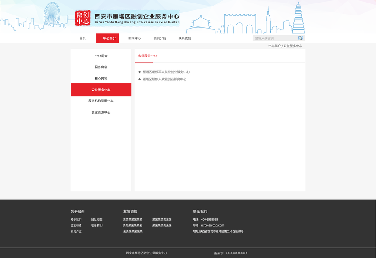Choose 核心内容 in the sidebar
The width and height of the screenshot is (376, 258).
pyautogui.click(x=101, y=78)
